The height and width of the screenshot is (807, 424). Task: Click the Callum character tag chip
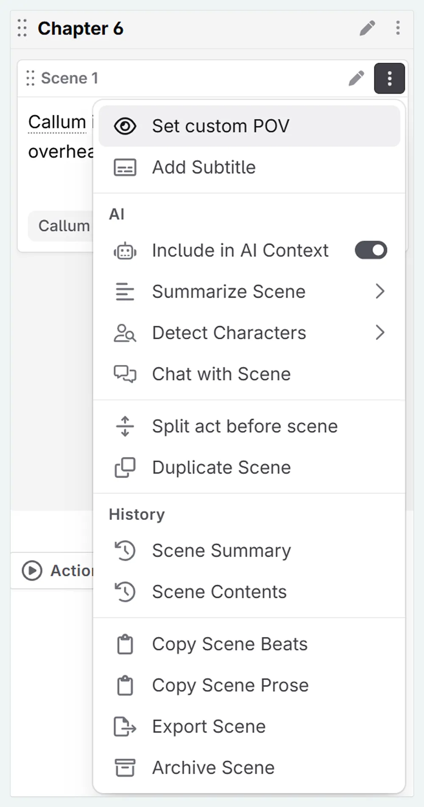64,226
